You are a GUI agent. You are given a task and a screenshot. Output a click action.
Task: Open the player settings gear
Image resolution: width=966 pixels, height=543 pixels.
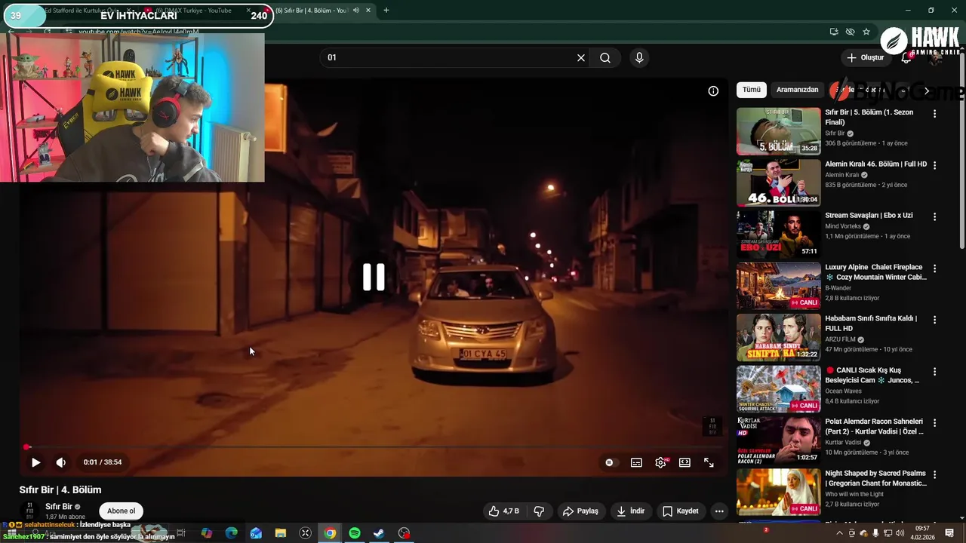(x=660, y=462)
